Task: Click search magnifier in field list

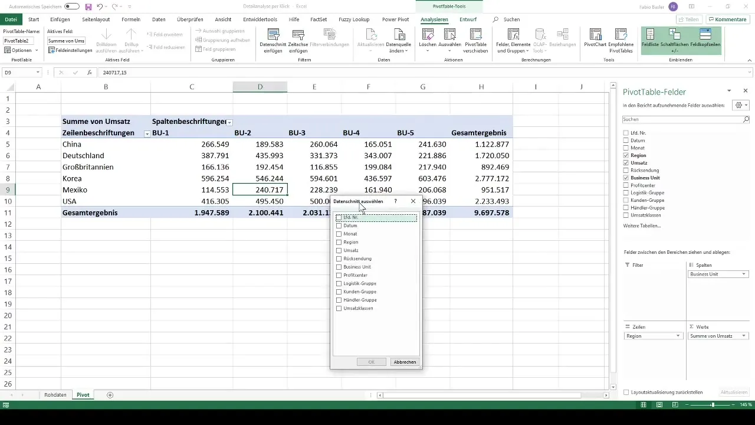Action: pos(746,119)
